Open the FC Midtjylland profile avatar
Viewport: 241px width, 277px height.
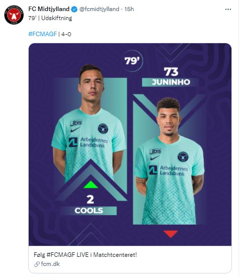14,15
